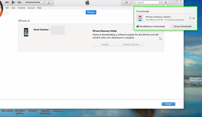The width and height of the screenshot is (202, 117).
Task: Select the iPhone tab button
Action: click(x=91, y=12)
